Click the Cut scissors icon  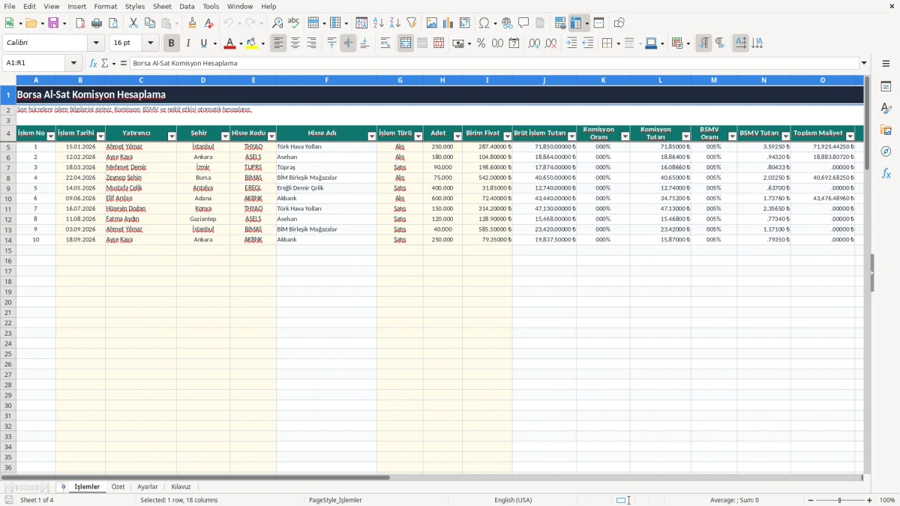tap(133, 23)
